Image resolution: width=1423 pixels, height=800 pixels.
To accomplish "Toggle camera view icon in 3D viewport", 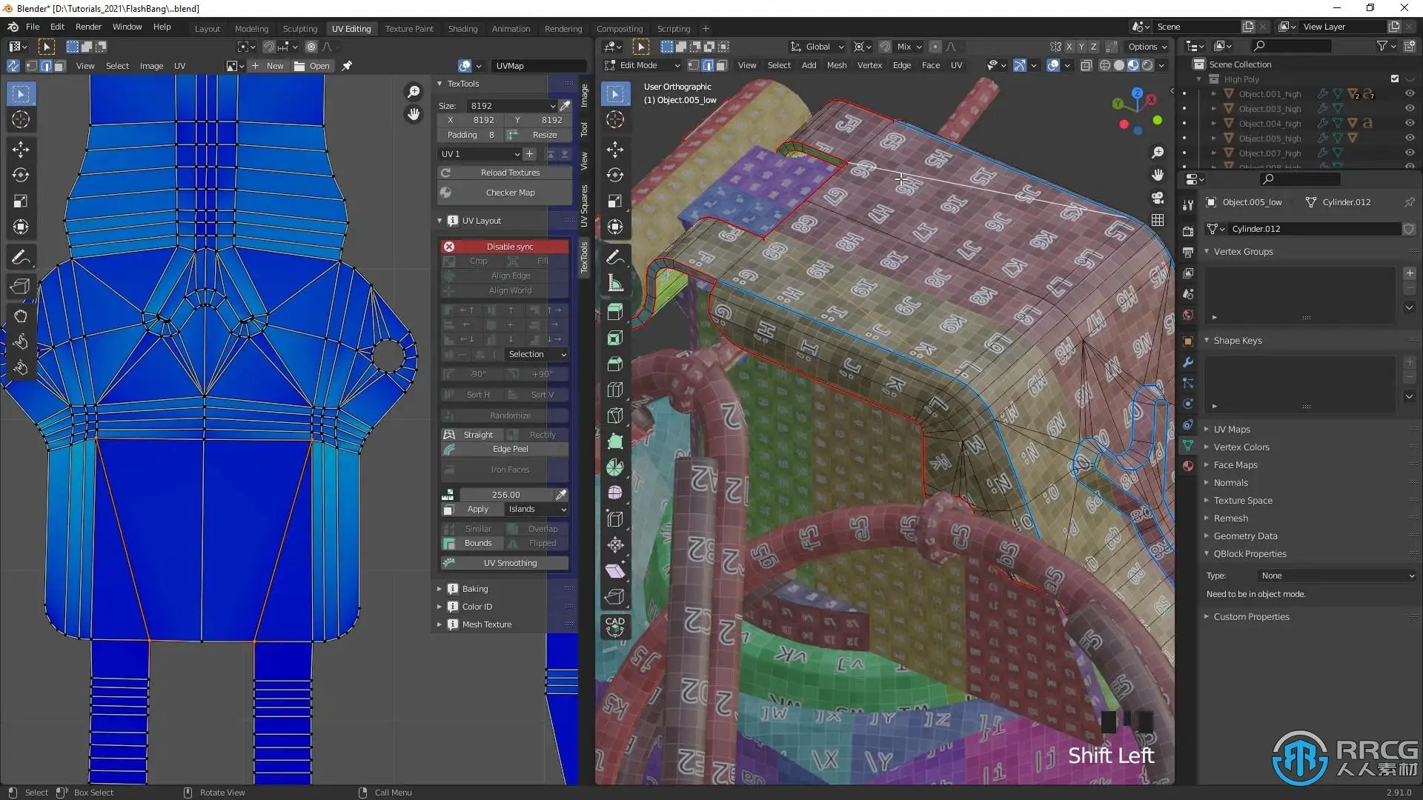I will (x=1158, y=198).
